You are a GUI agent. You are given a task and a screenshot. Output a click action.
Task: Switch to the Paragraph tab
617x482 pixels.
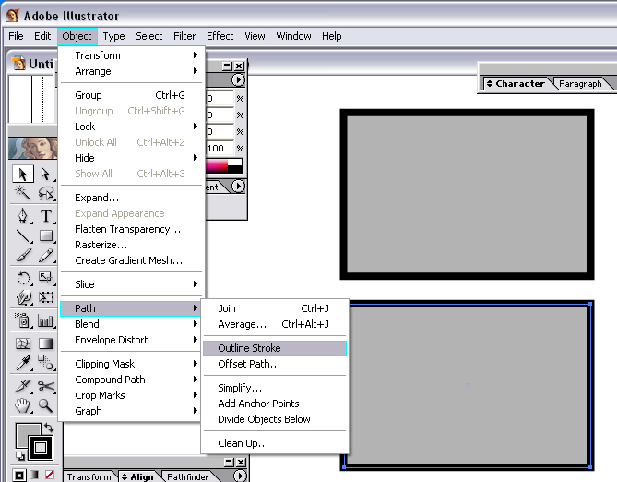point(581,84)
